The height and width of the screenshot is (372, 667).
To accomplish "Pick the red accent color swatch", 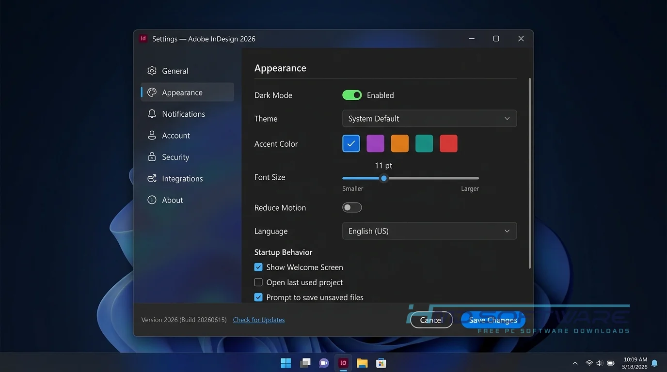I will (448, 143).
